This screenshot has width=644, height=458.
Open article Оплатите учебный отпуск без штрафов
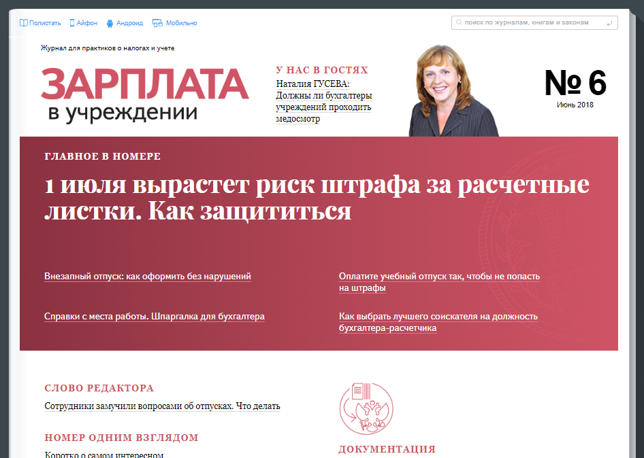[x=439, y=282]
